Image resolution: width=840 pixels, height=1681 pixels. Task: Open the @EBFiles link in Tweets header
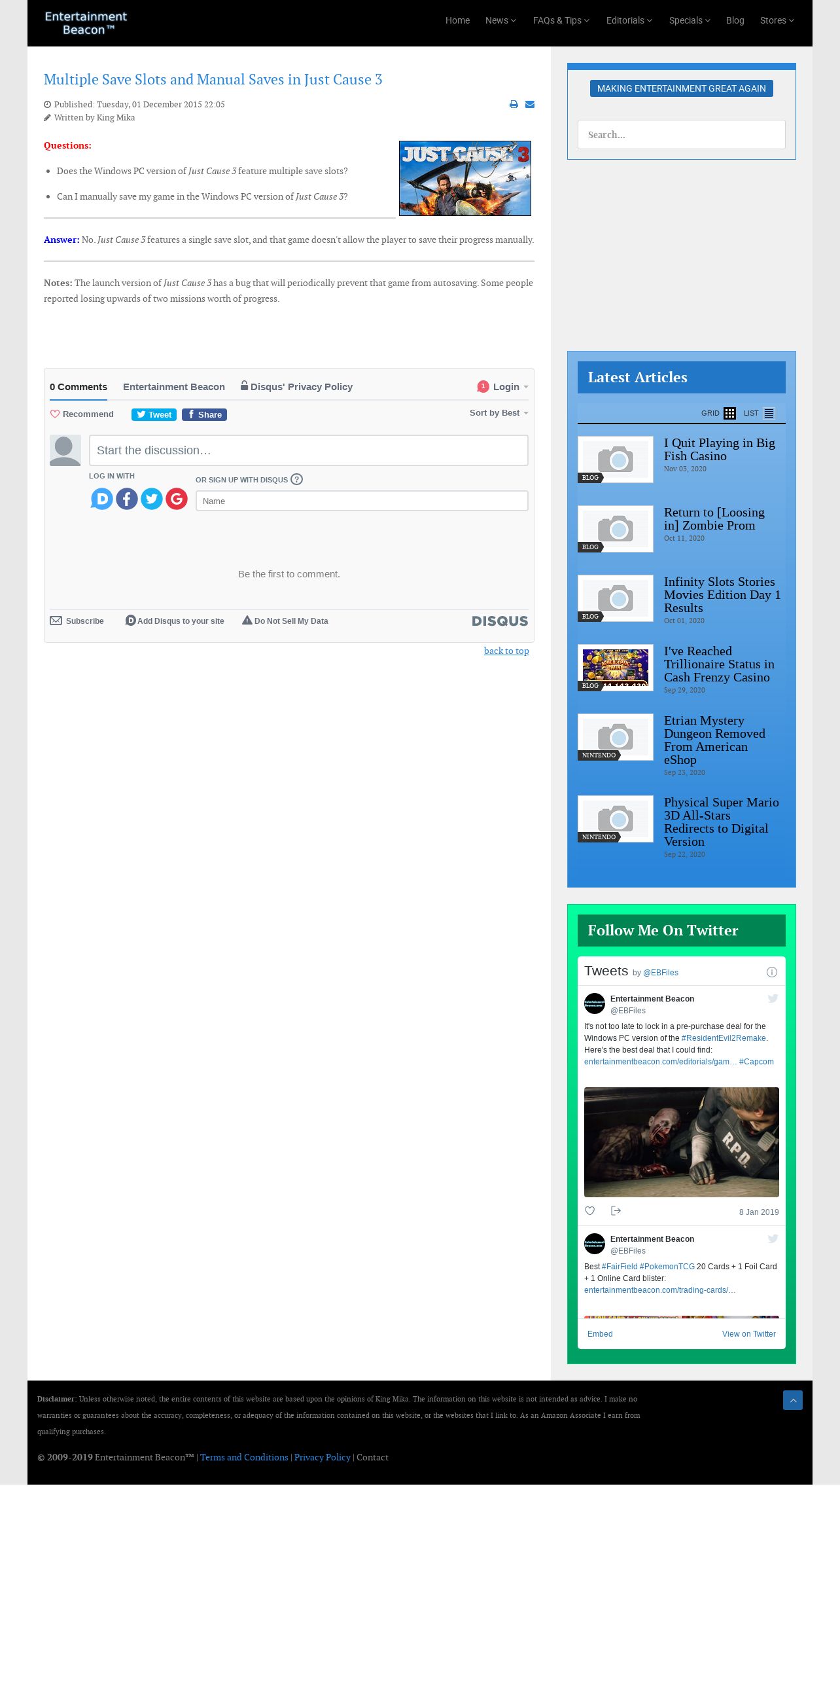661,973
